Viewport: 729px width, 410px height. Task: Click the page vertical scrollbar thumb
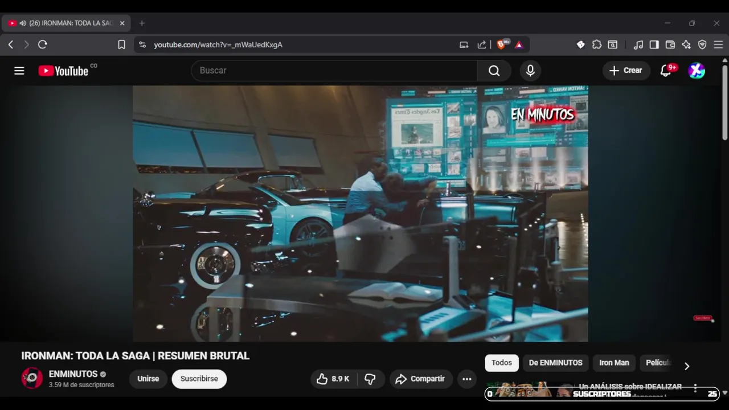tap(724, 102)
